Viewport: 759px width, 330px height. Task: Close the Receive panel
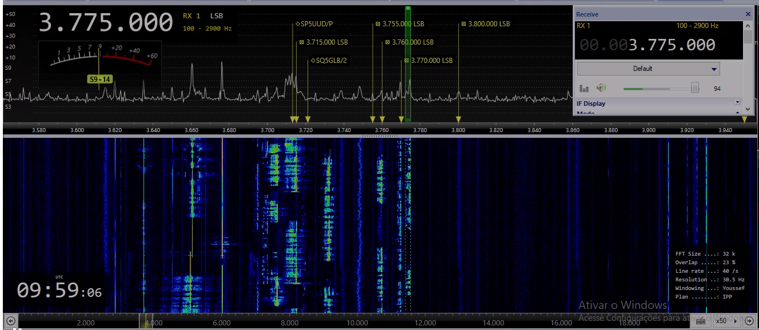coord(748,14)
